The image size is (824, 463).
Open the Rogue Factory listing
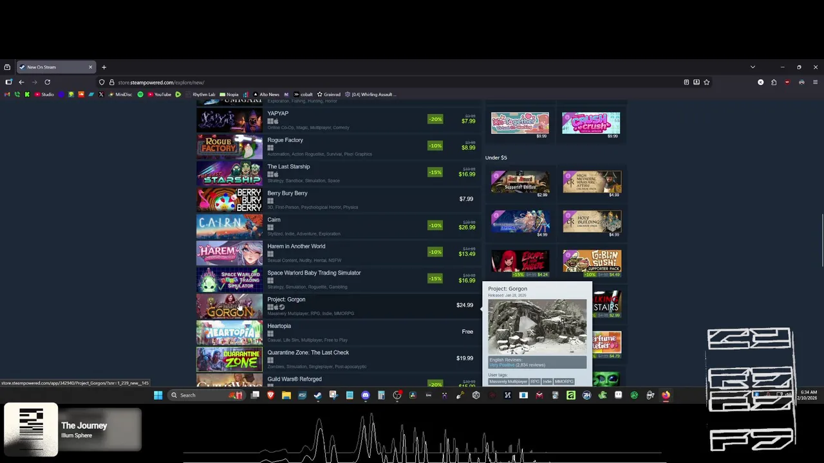(x=339, y=147)
